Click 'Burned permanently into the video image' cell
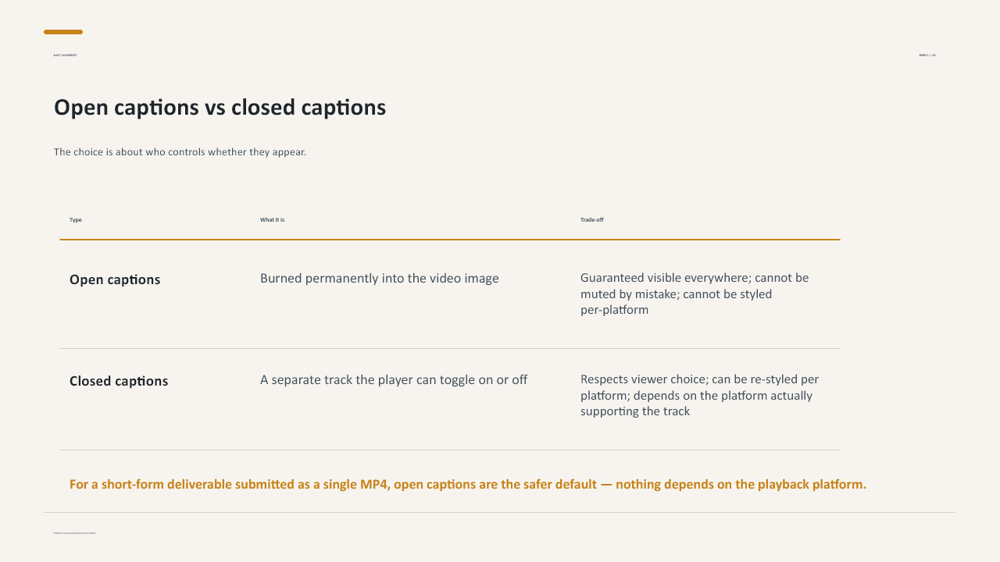1000x562 pixels. point(380,279)
